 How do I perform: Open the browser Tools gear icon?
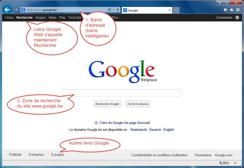tap(238, 10)
